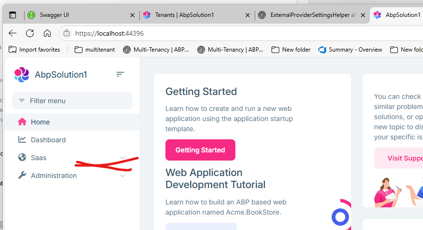
Task: Close the Swagger UI tab
Action: (x=132, y=15)
